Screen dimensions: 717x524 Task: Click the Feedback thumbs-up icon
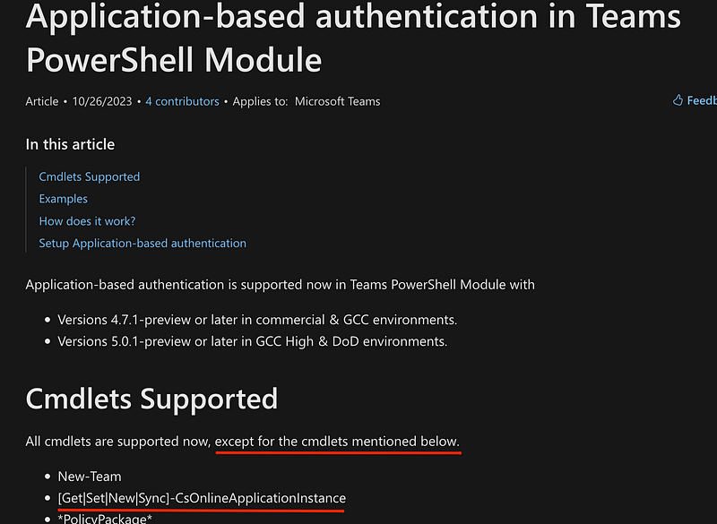coord(678,99)
